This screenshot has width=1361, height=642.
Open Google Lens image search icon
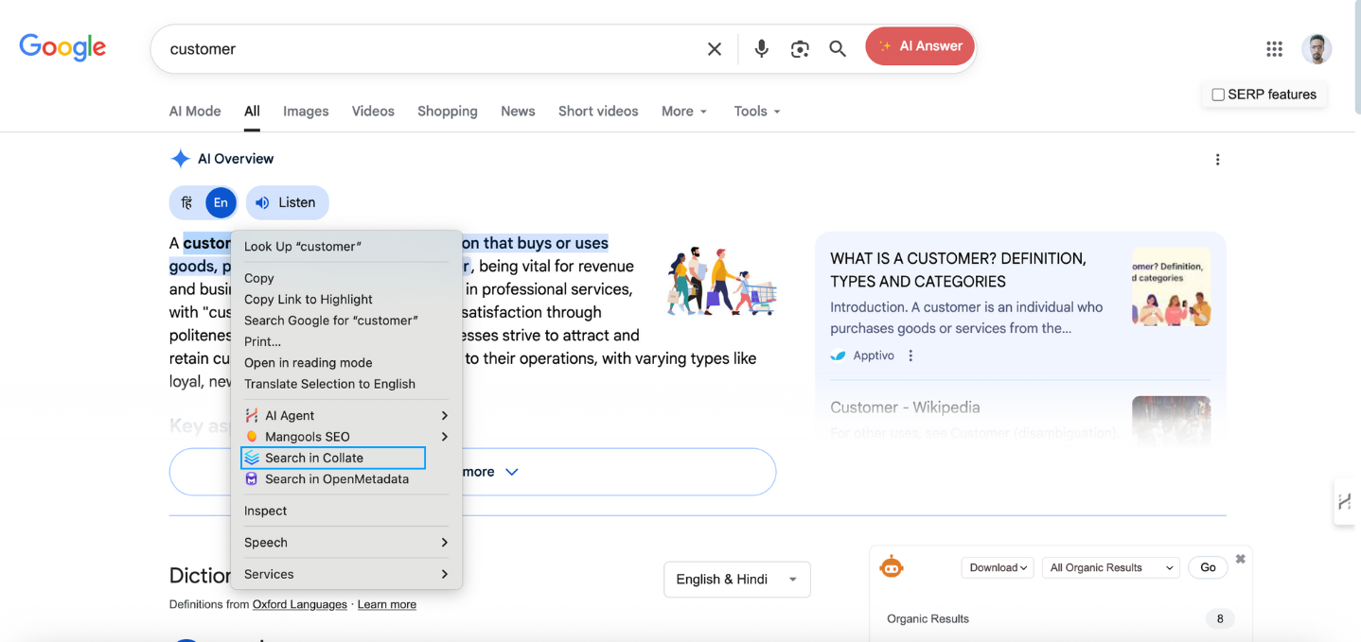point(800,49)
